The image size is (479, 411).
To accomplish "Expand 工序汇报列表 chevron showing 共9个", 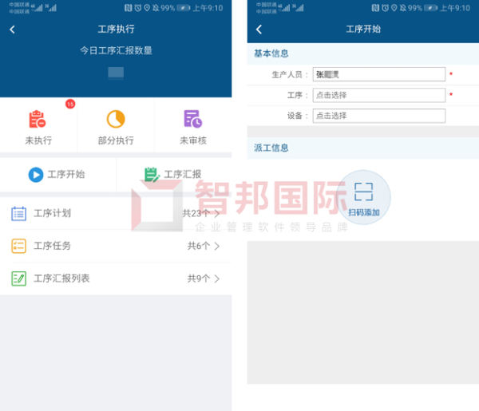I will pos(216,279).
